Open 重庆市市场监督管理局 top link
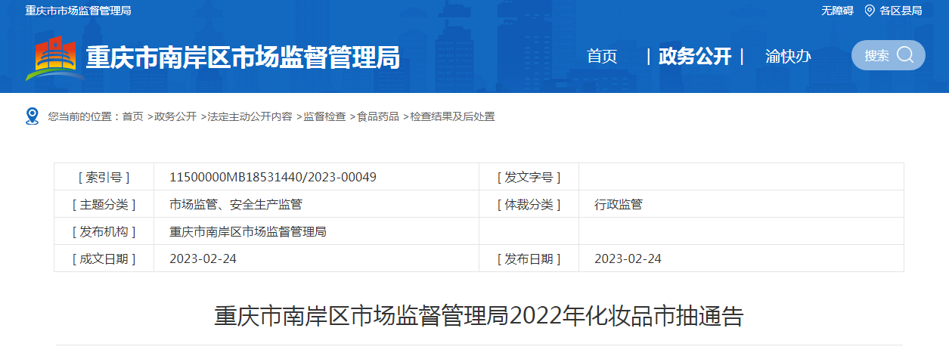This screenshot has height=356, width=949. click(78, 11)
